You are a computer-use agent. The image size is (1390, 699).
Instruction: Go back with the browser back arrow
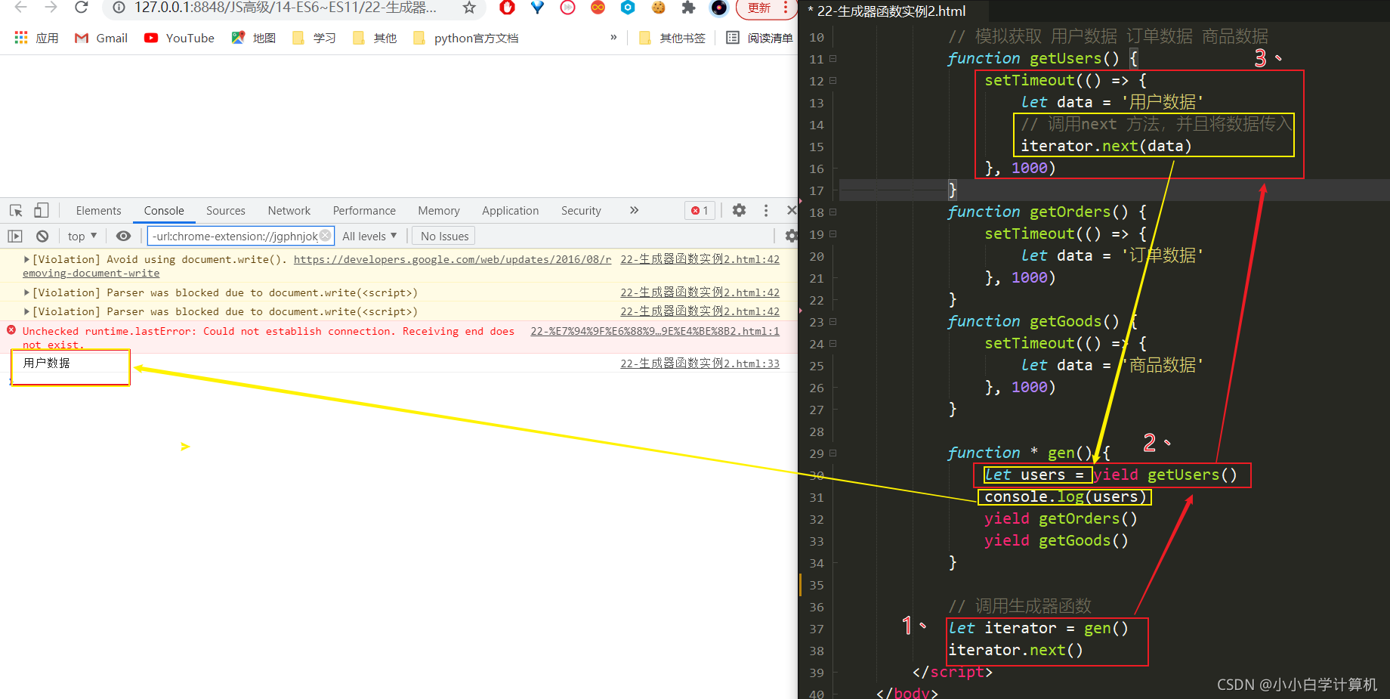pyautogui.click(x=21, y=8)
